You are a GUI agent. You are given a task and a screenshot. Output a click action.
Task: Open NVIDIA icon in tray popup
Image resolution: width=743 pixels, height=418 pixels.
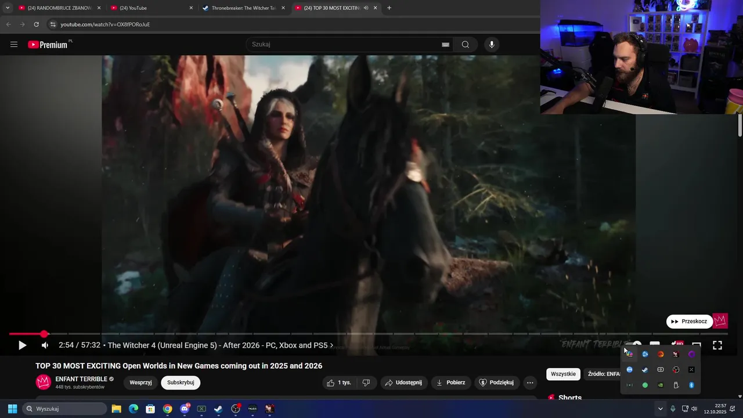click(x=661, y=385)
